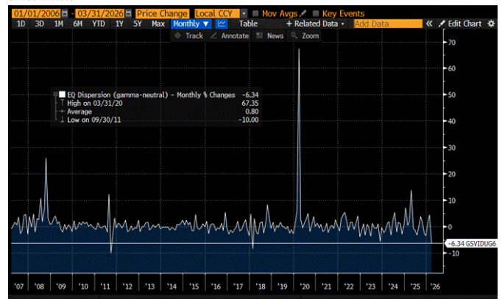Select the 5Y time range tab
The height and width of the screenshot is (307, 502).
[x=138, y=24]
